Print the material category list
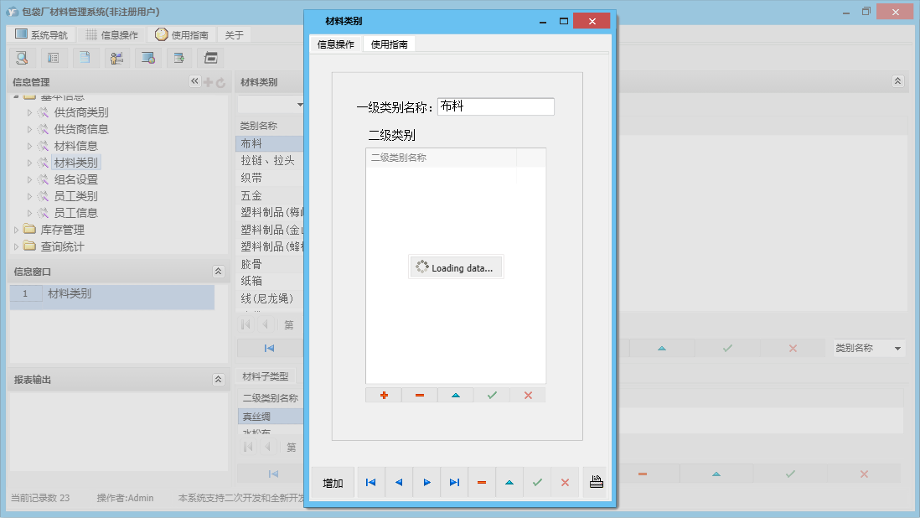 tap(595, 482)
